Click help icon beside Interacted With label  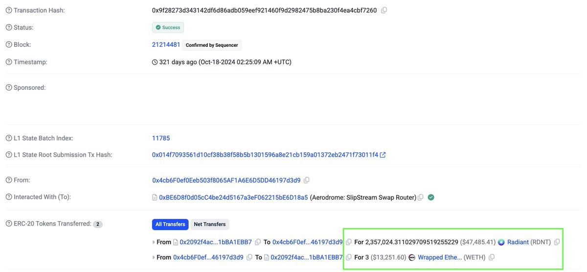point(8,197)
